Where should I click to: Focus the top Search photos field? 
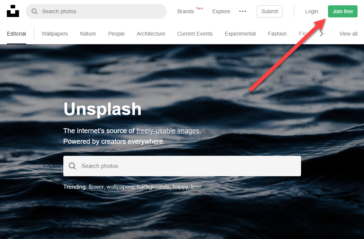coord(96,11)
